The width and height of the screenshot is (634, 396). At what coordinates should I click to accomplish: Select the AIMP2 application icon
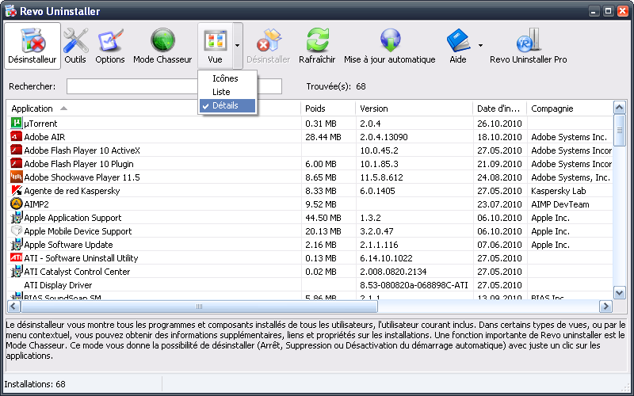click(x=16, y=204)
